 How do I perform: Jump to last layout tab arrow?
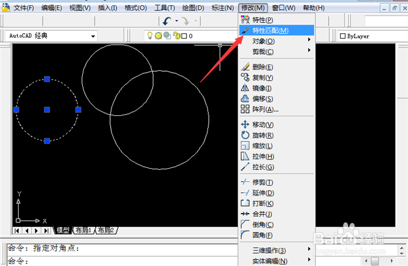tap(46, 230)
